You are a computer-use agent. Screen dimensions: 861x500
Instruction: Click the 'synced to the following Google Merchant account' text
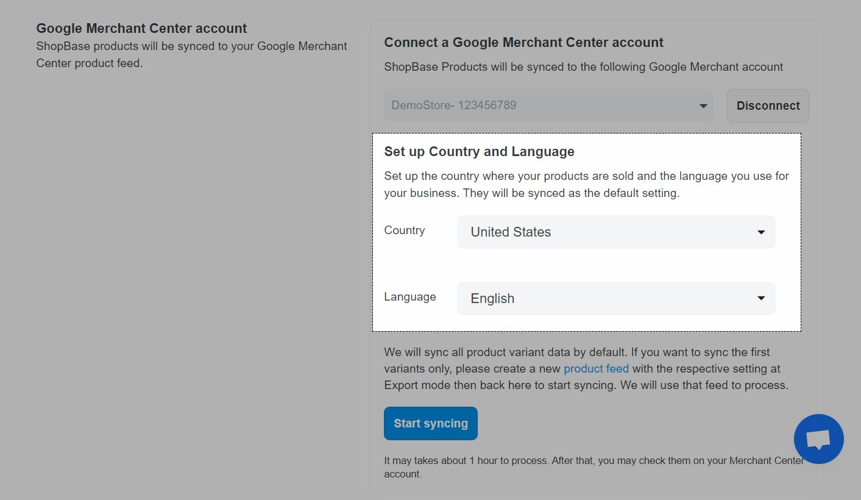point(583,67)
